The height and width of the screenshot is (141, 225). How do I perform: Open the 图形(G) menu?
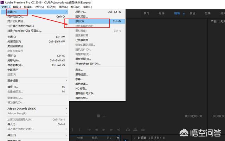click(x=63, y=7)
